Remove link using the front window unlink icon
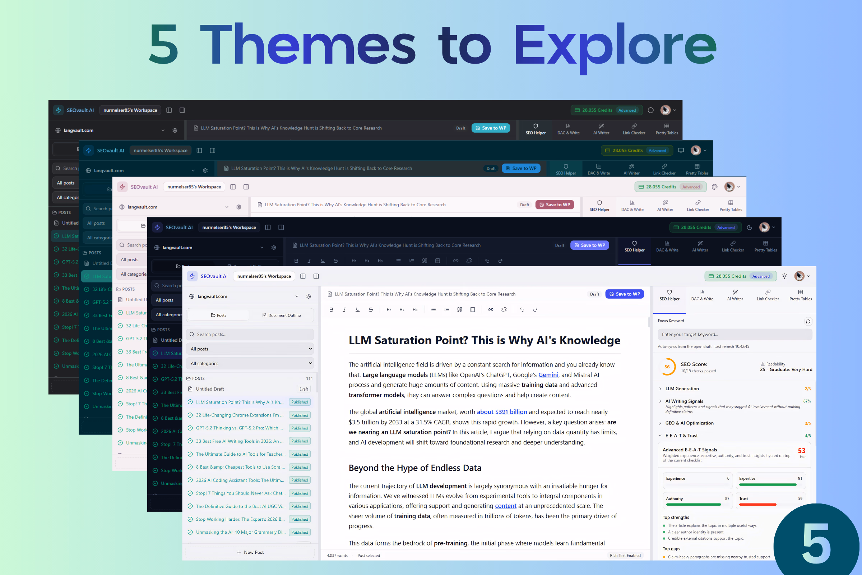This screenshot has height=575, width=862. click(504, 309)
